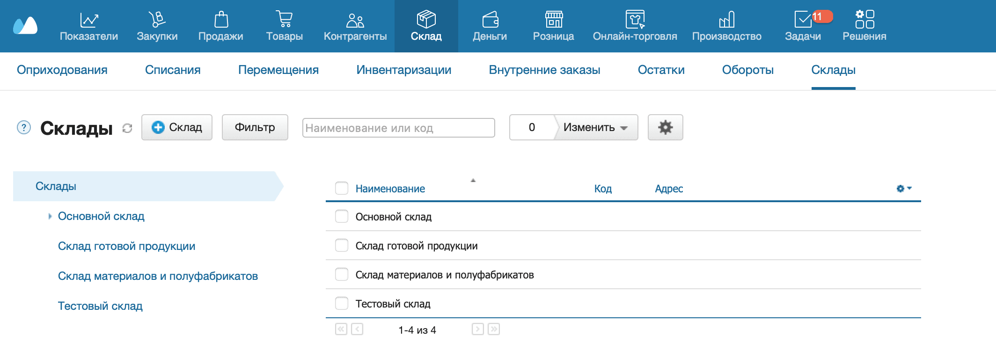Open table column settings gear

904,188
